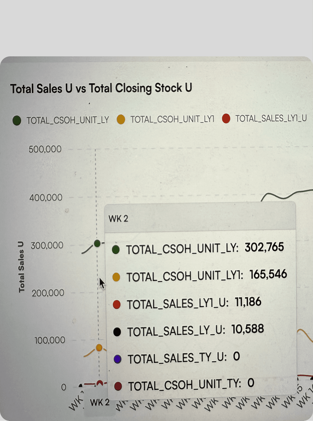
Task: Toggle TOTAL_SALES_LY1_U series via legend label
Action: coord(271,118)
